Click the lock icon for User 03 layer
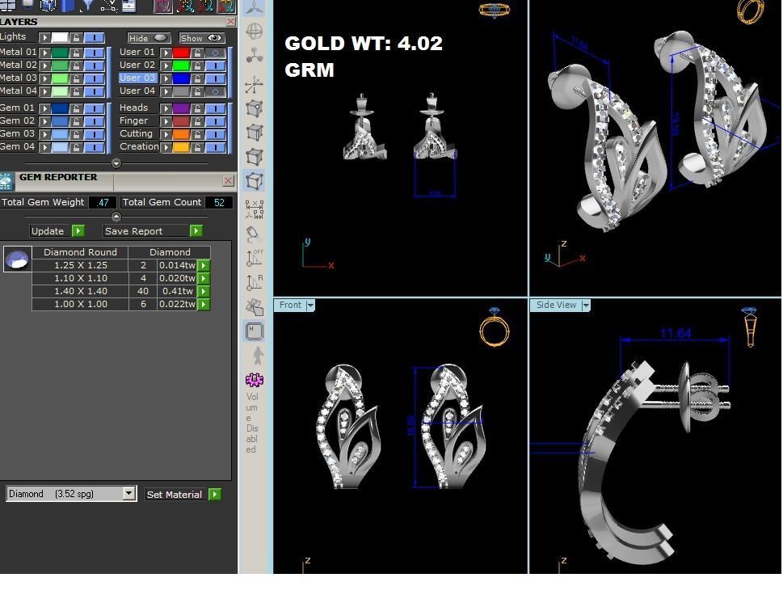This screenshot has height=603, width=783. pos(197,78)
